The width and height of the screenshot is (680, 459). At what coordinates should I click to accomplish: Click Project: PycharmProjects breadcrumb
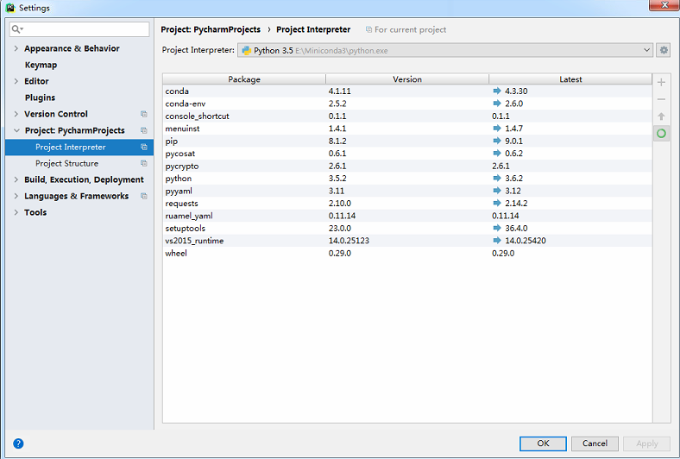[211, 29]
